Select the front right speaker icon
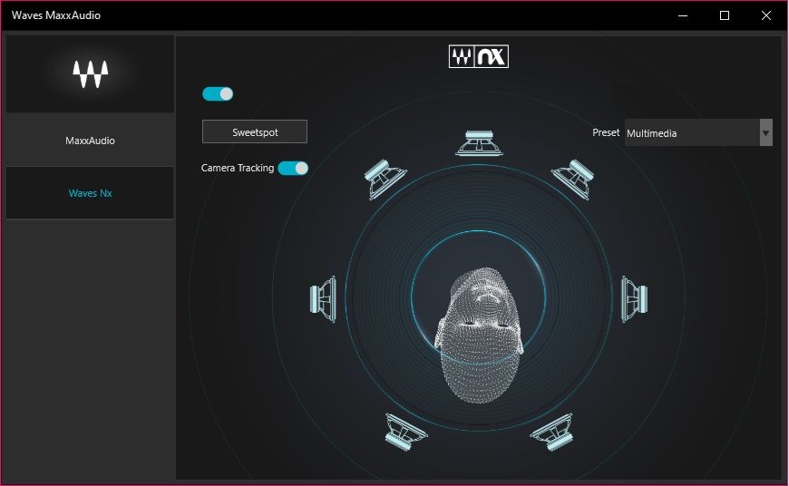This screenshot has width=789, height=486. tap(573, 180)
